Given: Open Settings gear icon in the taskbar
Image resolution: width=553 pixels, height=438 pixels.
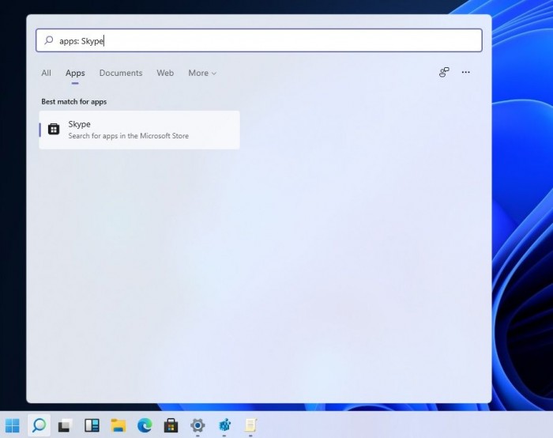Looking at the screenshot, I should coord(197,425).
